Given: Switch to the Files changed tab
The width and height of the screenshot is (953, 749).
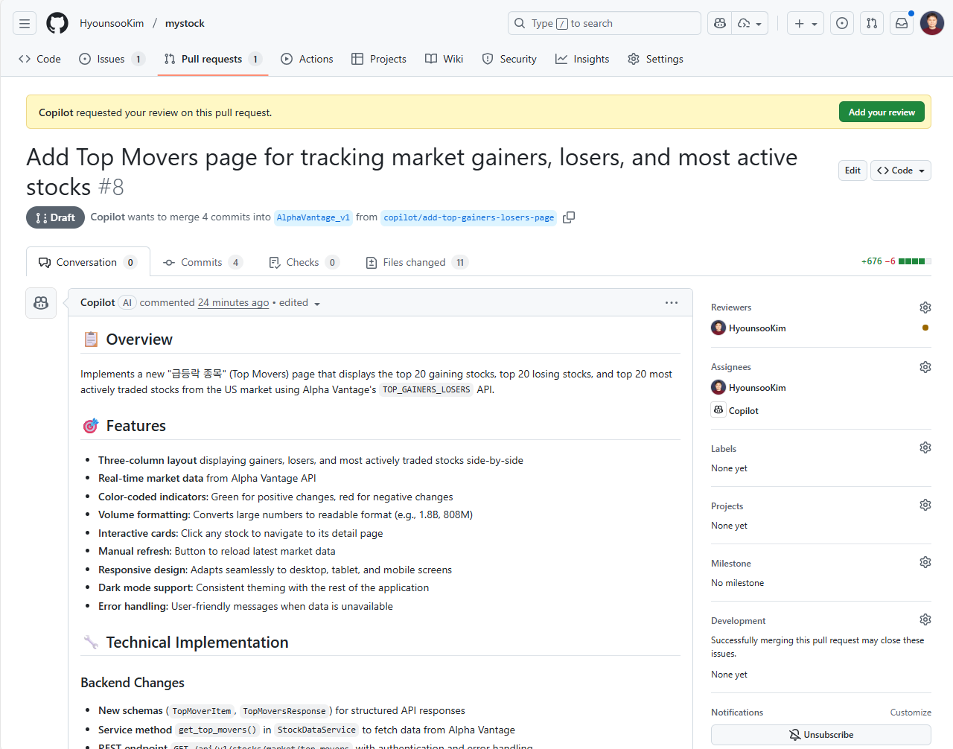Looking at the screenshot, I should [x=415, y=262].
